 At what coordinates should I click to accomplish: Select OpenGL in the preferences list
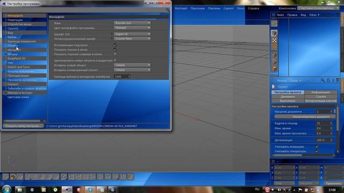click(13, 28)
